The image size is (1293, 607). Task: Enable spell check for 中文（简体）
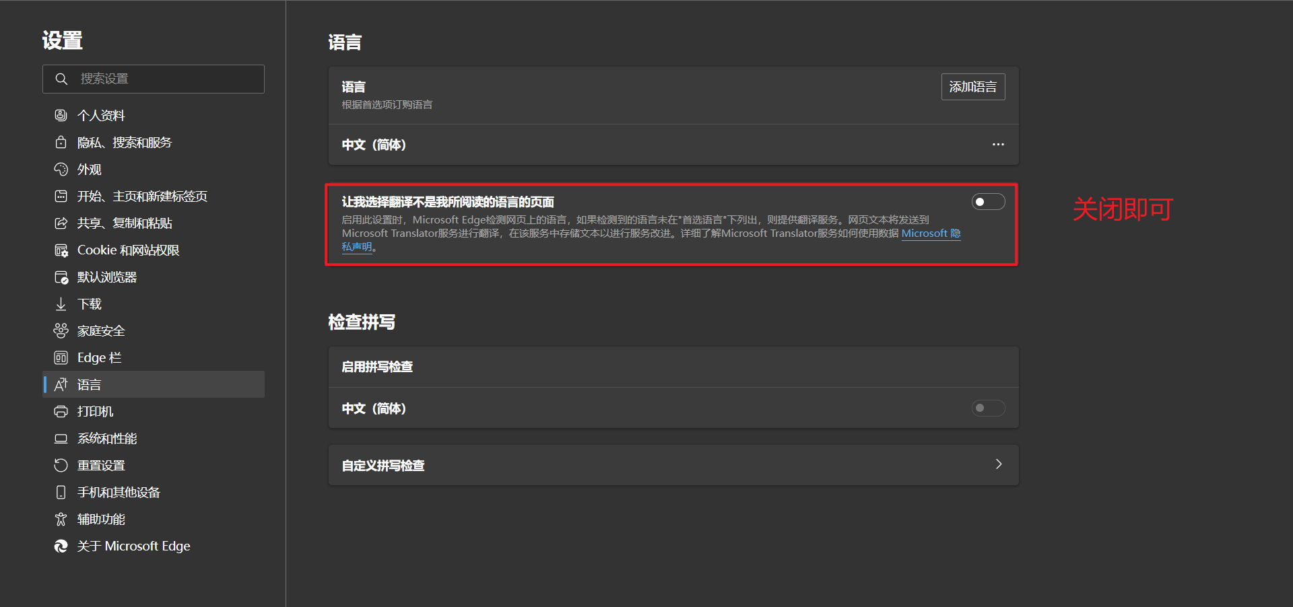988,408
